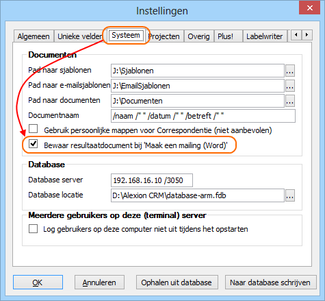325x301 pixels.
Task: Browse for the Database locatie file
Action: click(290, 195)
